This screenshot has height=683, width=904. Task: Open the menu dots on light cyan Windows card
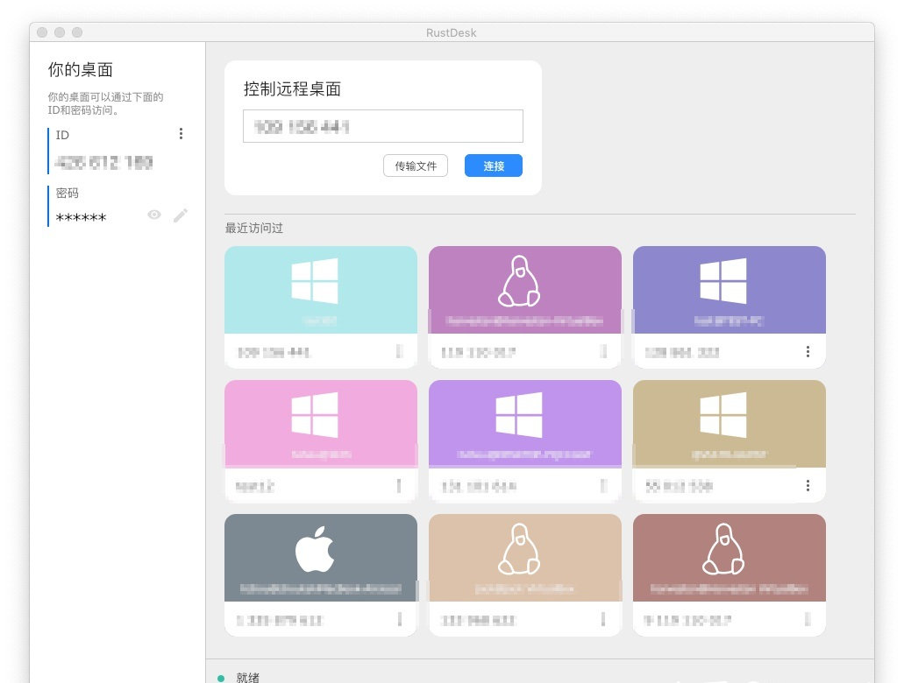point(399,351)
